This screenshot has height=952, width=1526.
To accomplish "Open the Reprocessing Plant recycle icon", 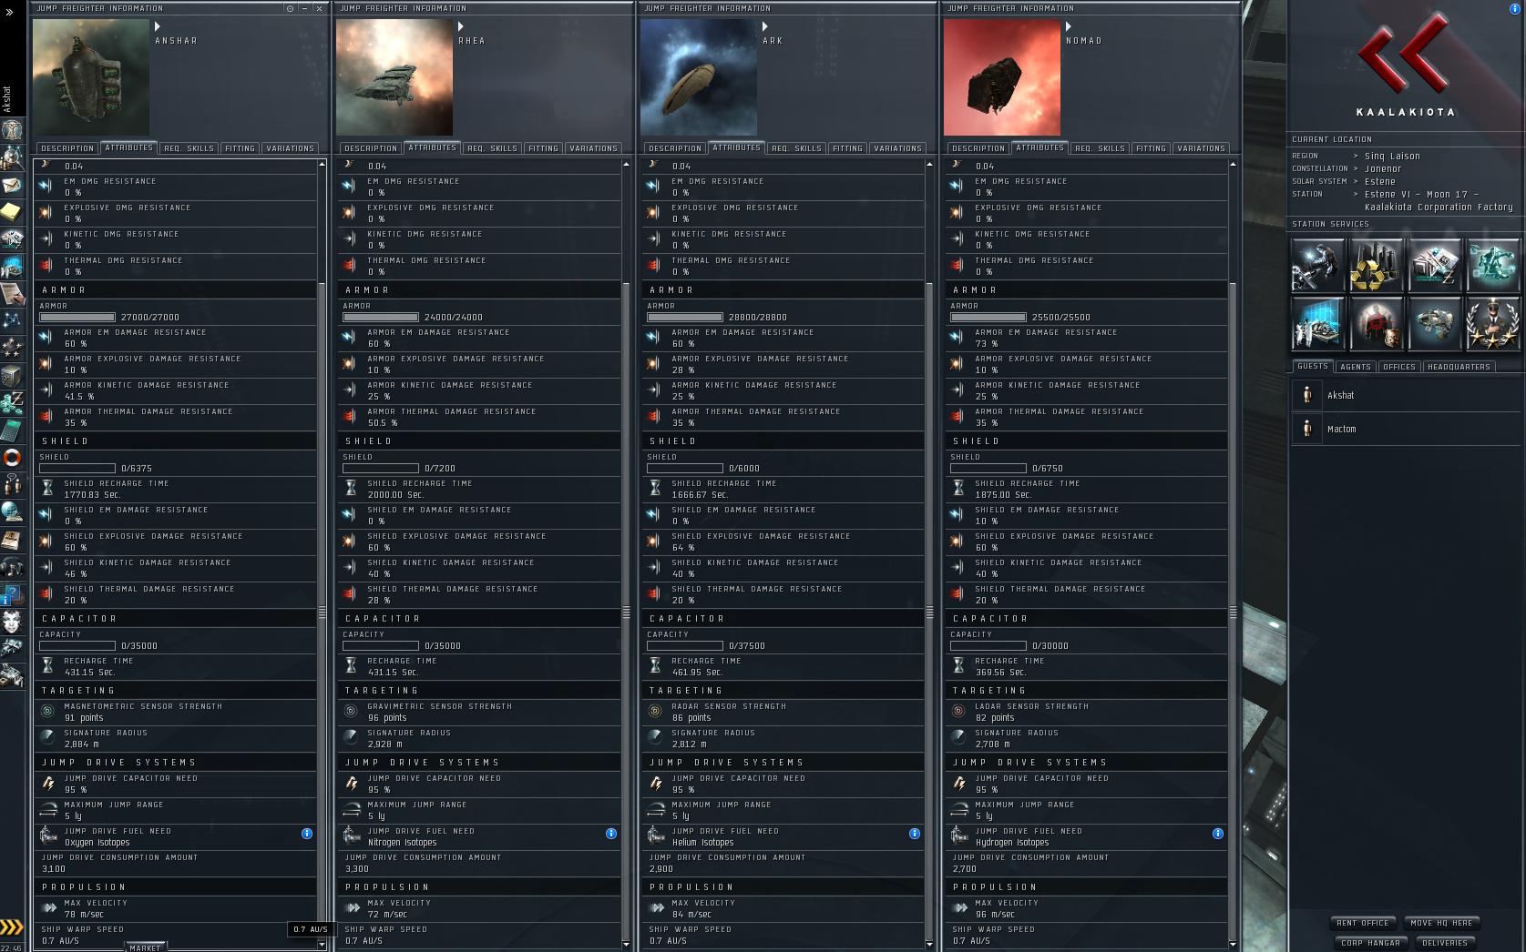I will tap(1376, 265).
